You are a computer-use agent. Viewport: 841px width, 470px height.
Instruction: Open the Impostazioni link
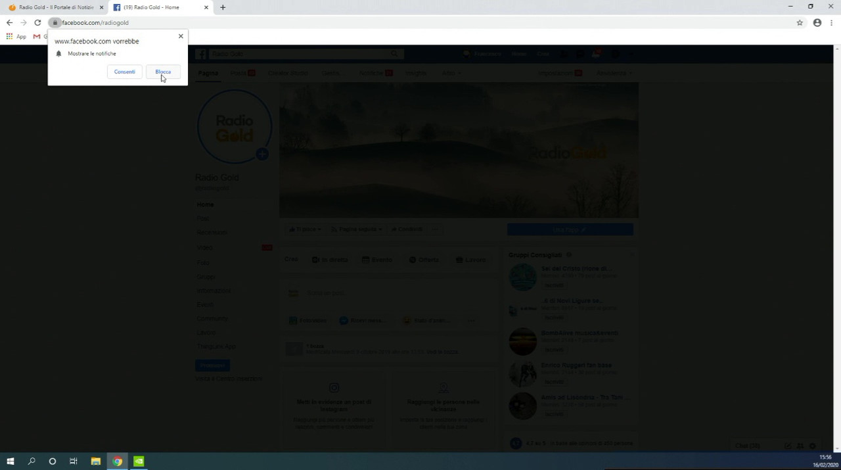(560, 73)
